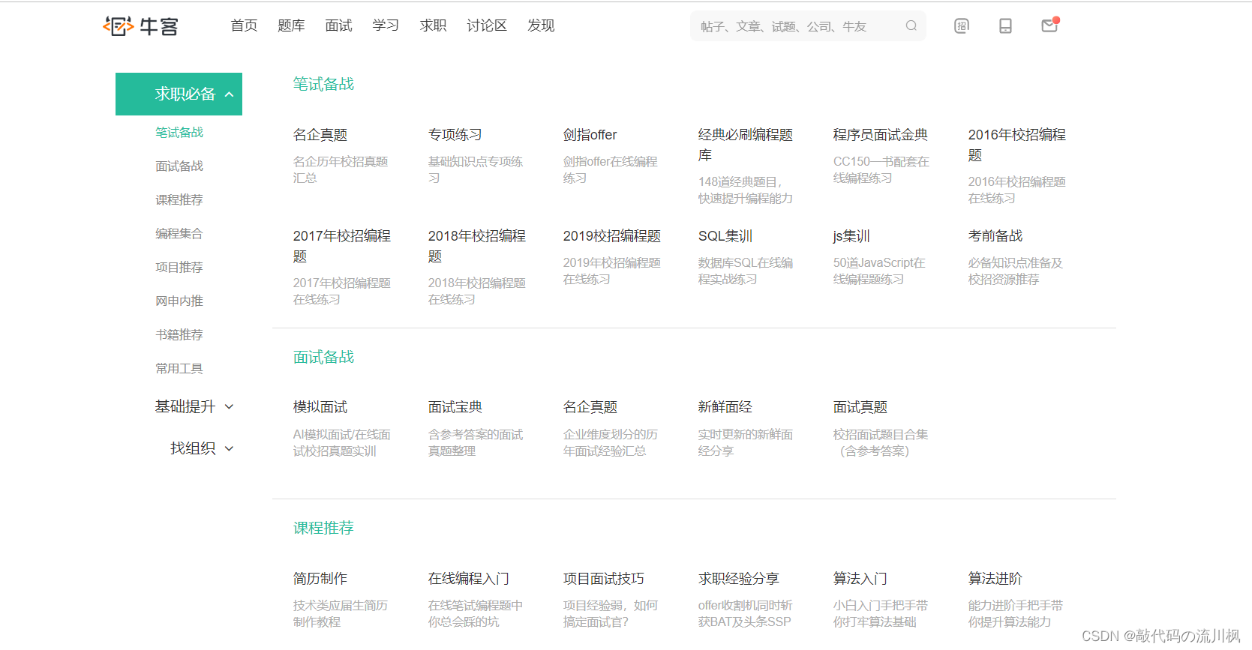Click the mobile app icon
Screen dimensions: 1252x650
coord(1005,26)
